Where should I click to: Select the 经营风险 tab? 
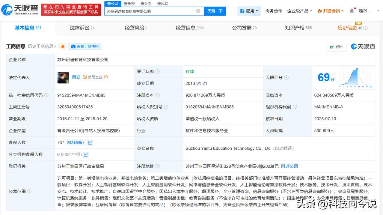coord(136,28)
